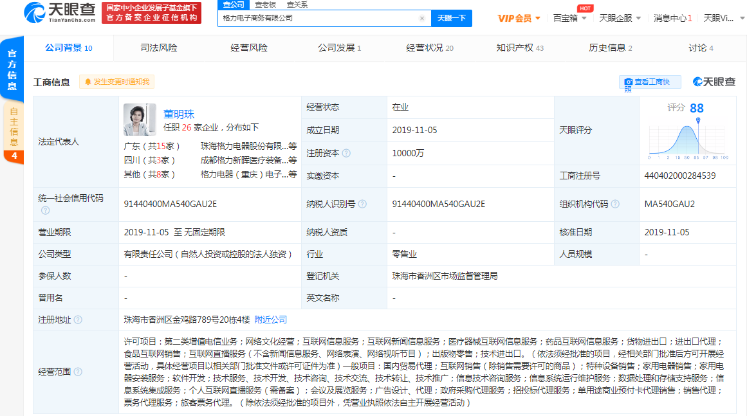Expand the 百宝箱 dropdown menu
This screenshot has height=416, width=747.
tap(569, 18)
